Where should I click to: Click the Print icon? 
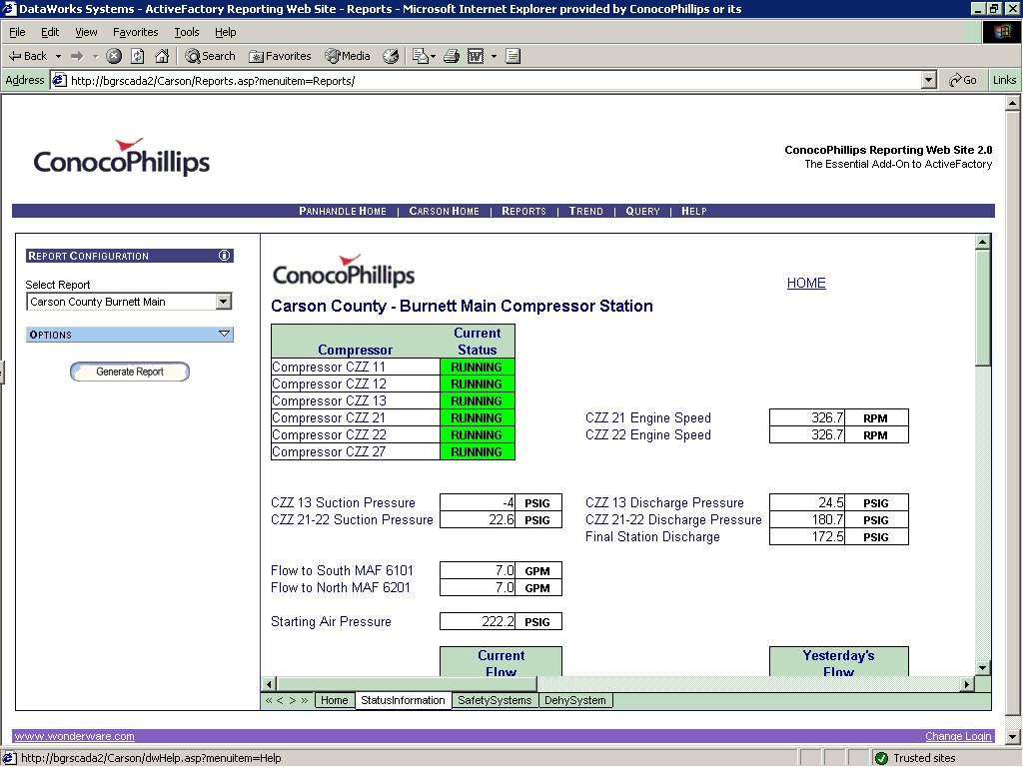452,56
